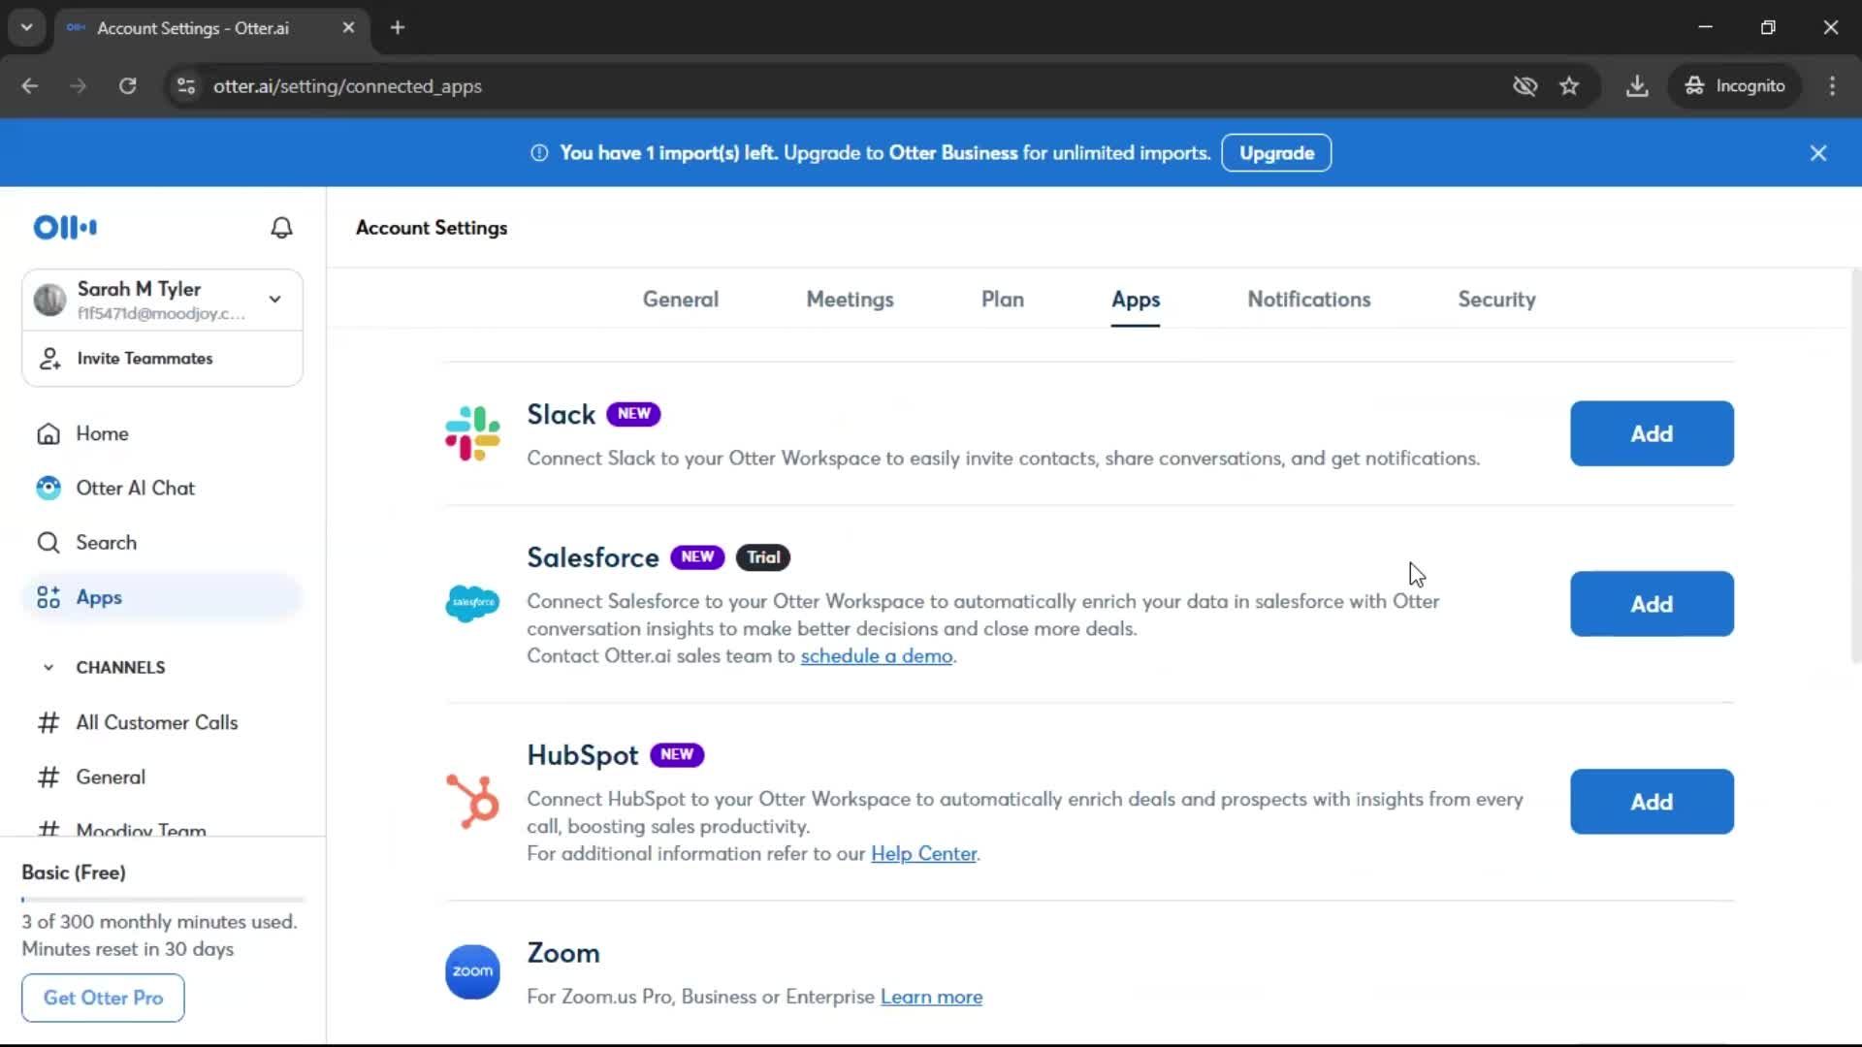Image resolution: width=1862 pixels, height=1047 pixels.
Task: Open Search in sidebar
Action: click(163, 543)
